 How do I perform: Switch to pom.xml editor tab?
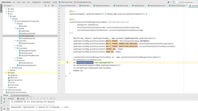[68, 6]
